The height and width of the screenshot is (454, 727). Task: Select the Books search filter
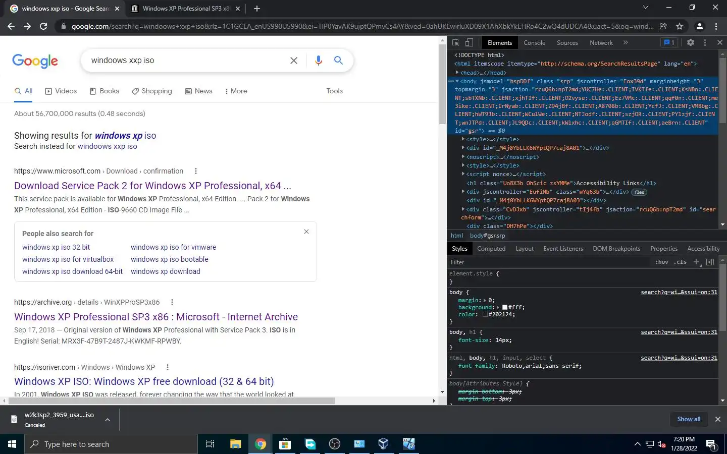pyautogui.click(x=105, y=91)
